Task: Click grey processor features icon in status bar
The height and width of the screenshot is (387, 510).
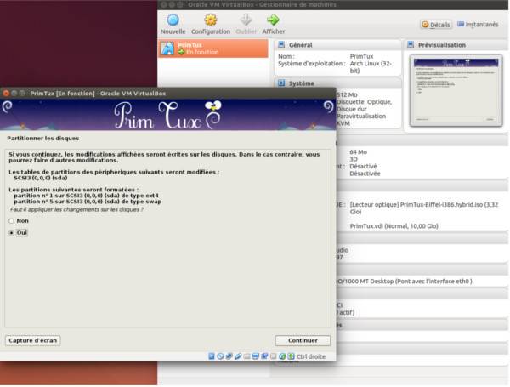Action: (273, 356)
